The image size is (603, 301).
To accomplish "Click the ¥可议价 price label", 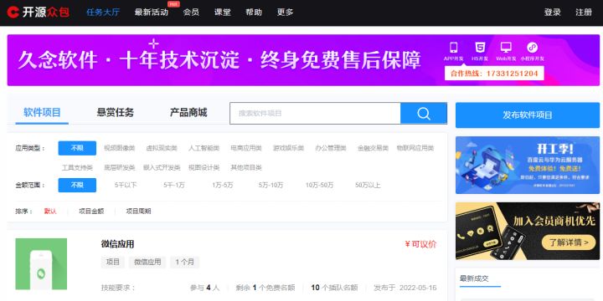I will click(x=421, y=244).
